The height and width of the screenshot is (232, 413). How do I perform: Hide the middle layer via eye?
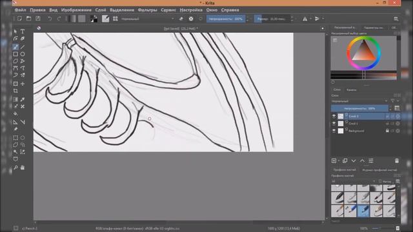tap(334, 123)
